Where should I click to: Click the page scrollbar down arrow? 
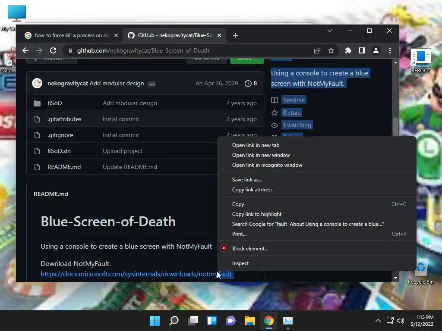(x=395, y=278)
